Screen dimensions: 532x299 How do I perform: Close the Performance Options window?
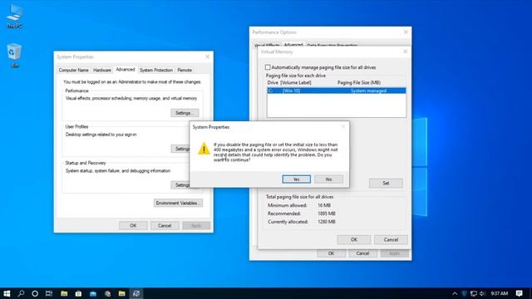pos(406,32)
